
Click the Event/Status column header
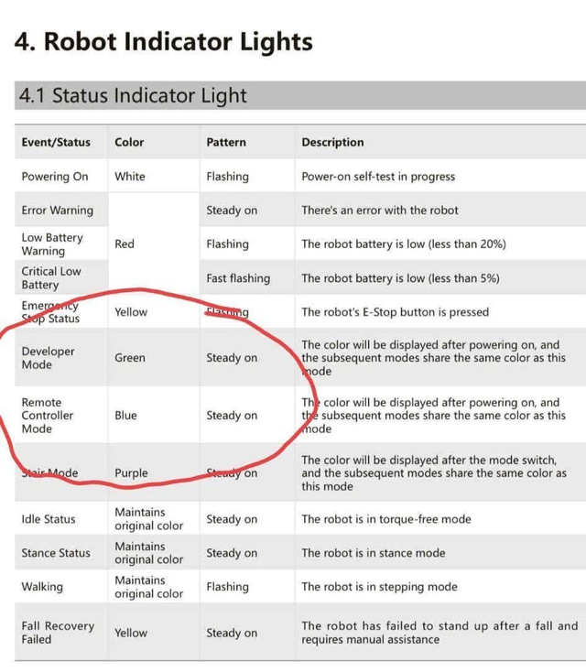click(57, 143)
